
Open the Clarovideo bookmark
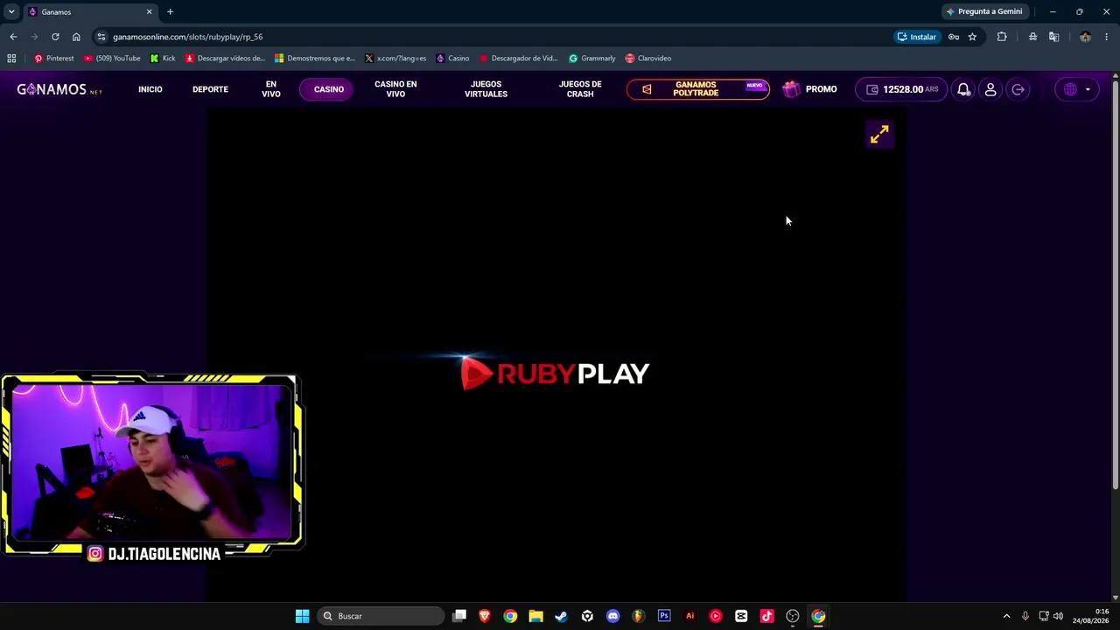click(648, 59)
